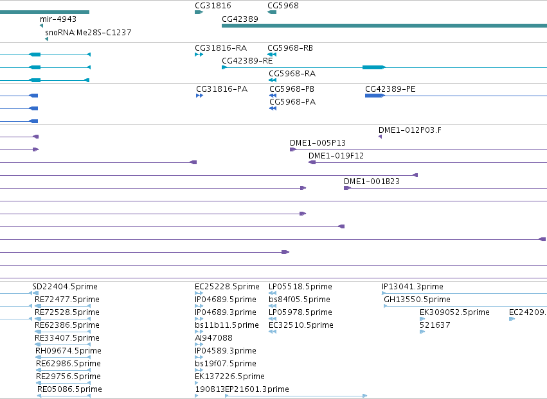Select the EC32510.5prime EST label

coord(301,325)
